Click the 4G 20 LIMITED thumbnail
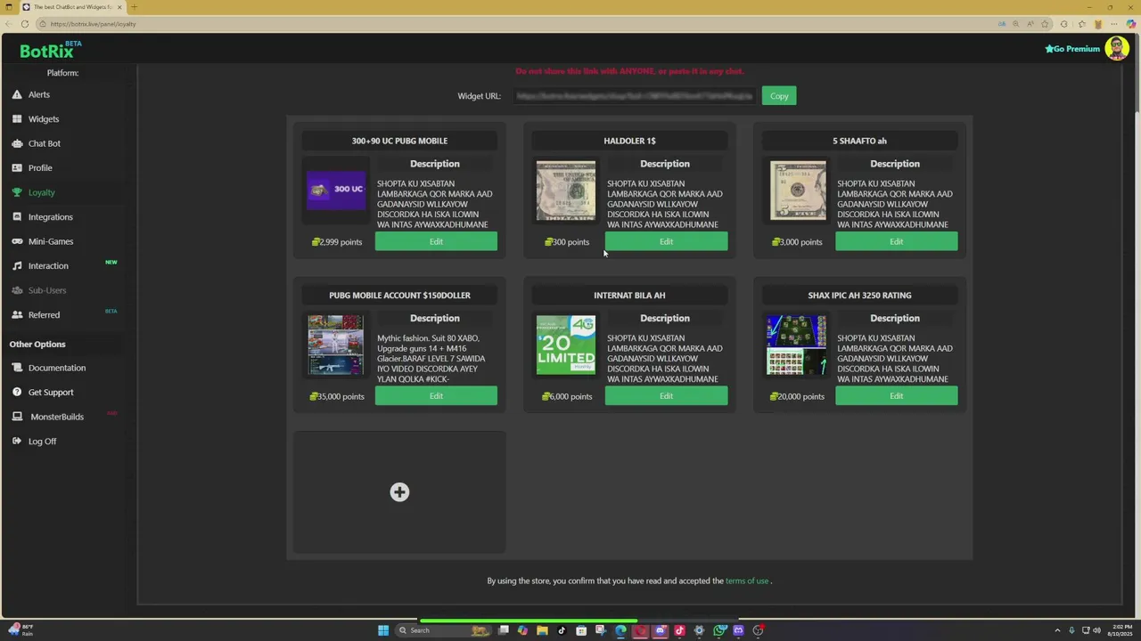This screenshot has height=641, width=1141. tap(566, 345)
